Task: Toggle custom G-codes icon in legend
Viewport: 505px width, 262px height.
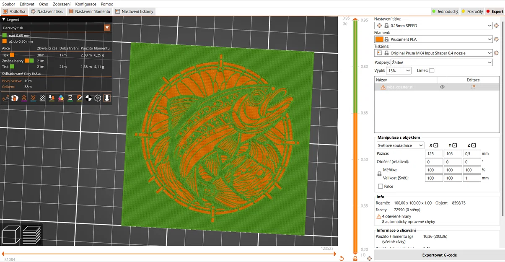Action: 79,98
